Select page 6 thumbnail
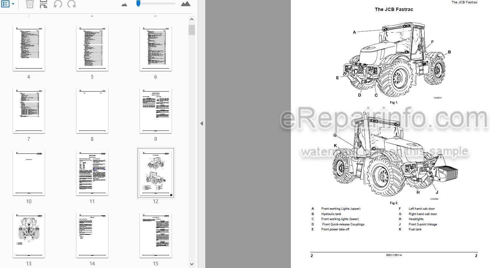The height and width of the screenshot is (268, 490). 156,48
